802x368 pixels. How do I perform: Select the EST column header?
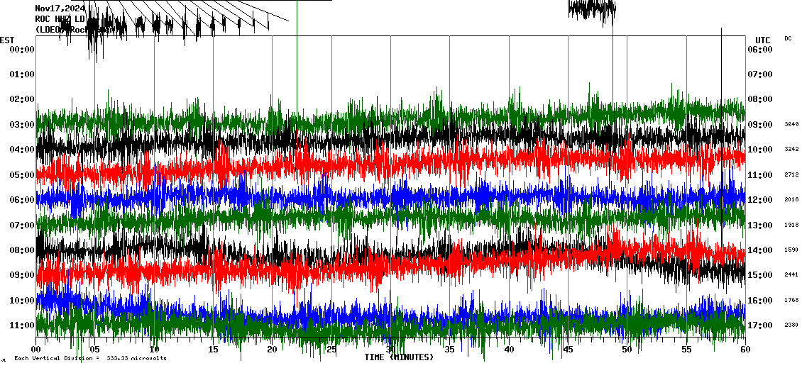tap(7, 40)
